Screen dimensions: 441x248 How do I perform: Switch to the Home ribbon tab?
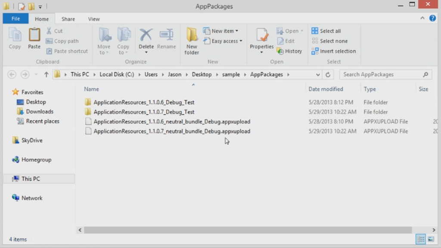pyautogui.click(x=42, y=19)
